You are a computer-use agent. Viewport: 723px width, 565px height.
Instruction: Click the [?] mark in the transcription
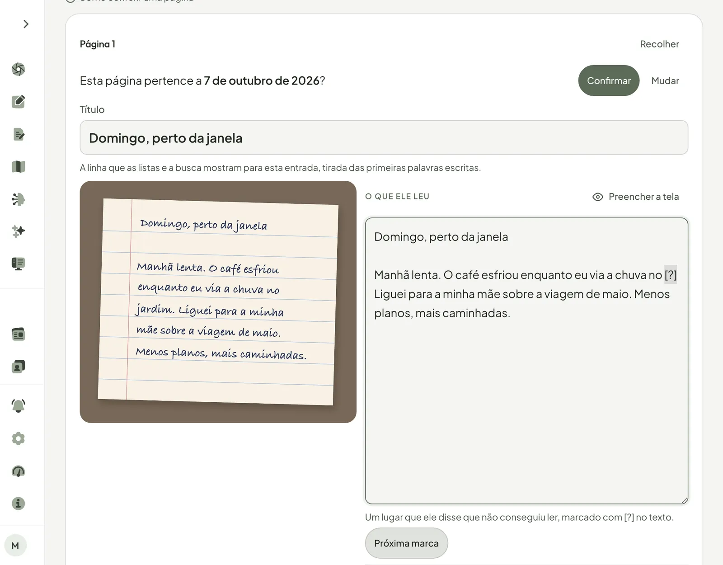tap(671, 275)
